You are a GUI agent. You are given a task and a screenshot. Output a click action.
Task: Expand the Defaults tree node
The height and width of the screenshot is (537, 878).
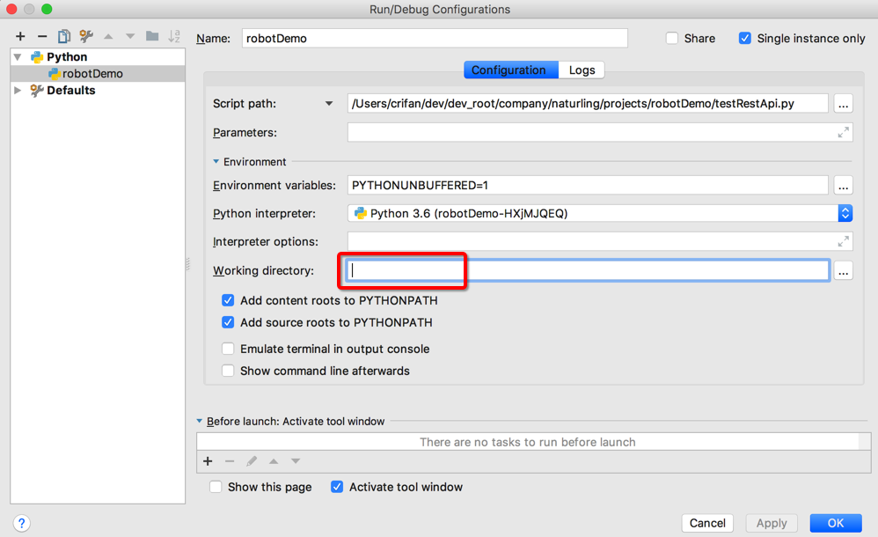point(18,90)
